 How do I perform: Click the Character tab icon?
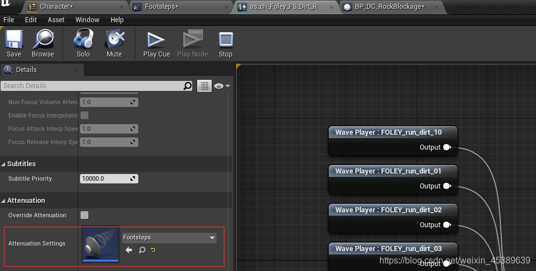pyautogui.click(x=32, y=7)
